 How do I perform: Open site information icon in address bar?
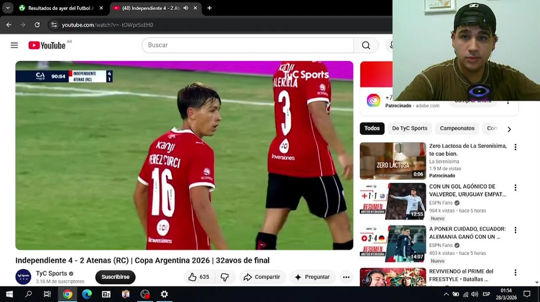point(54,25)
